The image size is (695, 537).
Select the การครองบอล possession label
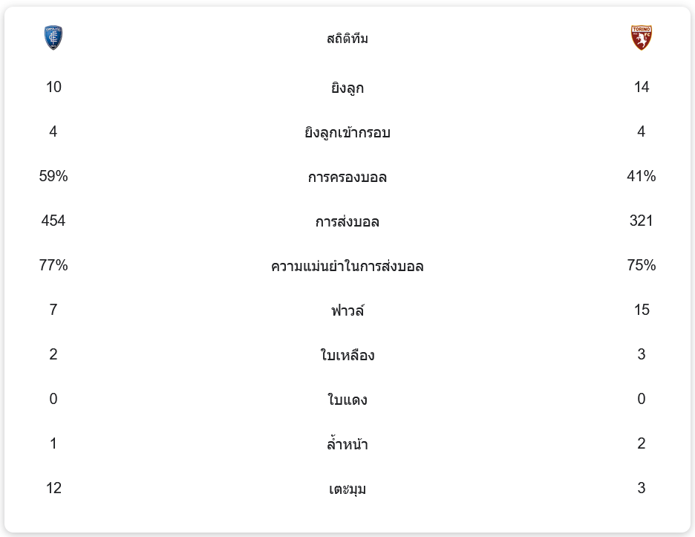click(347, 178)
